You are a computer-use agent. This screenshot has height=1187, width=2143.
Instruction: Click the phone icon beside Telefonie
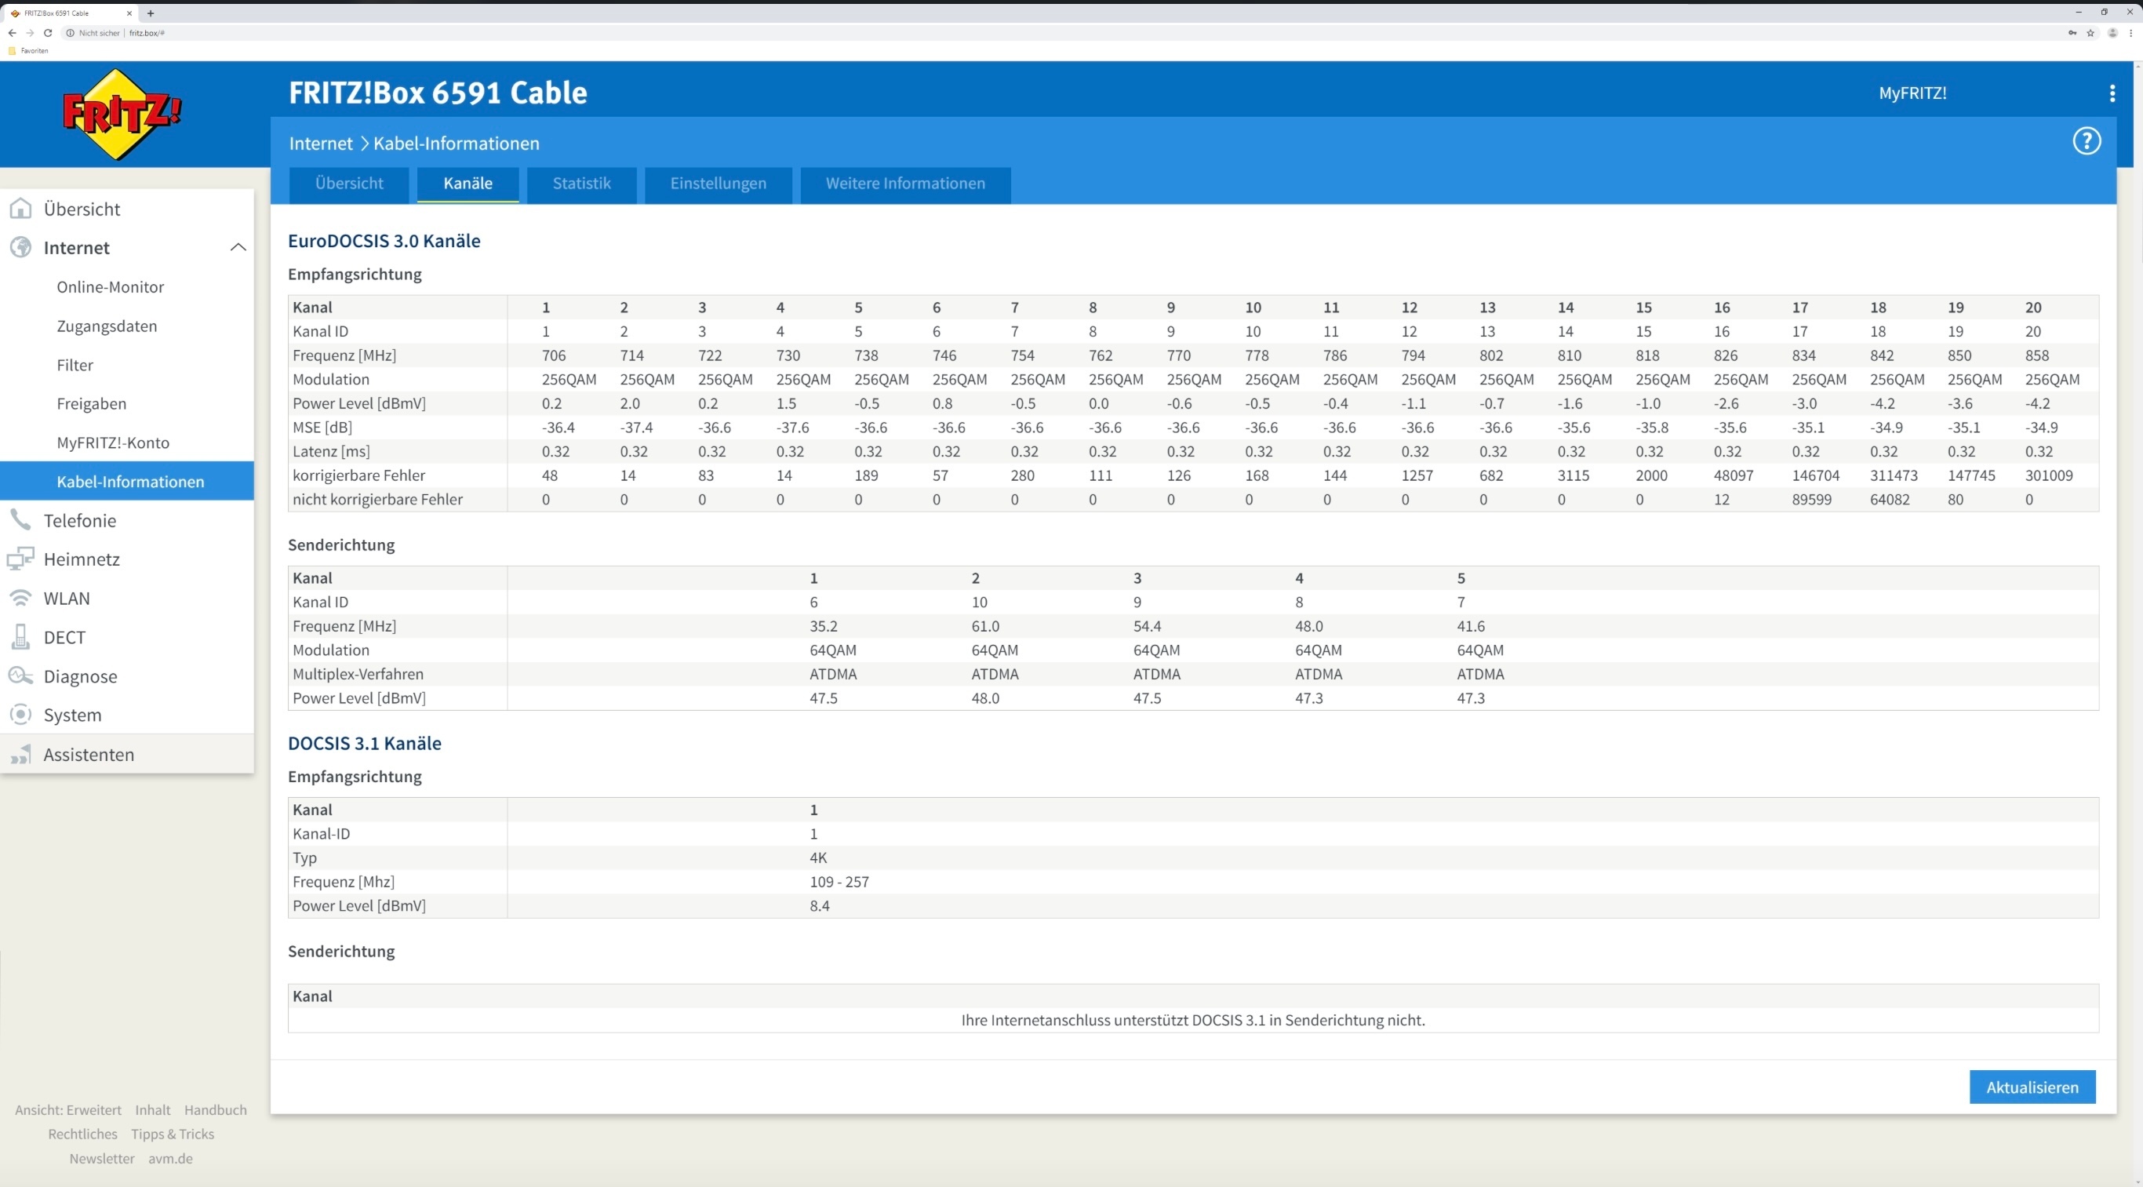[x=21, y=520]
